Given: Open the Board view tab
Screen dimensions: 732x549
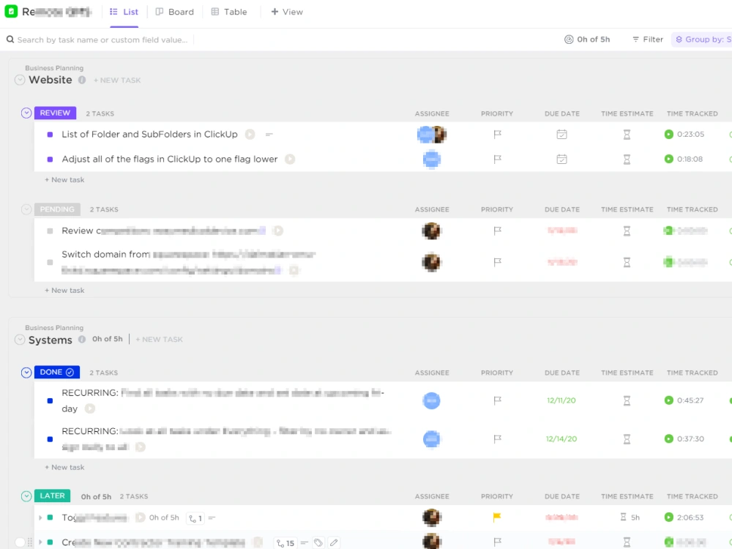Looking at the screenshot, I should [175, 12].
